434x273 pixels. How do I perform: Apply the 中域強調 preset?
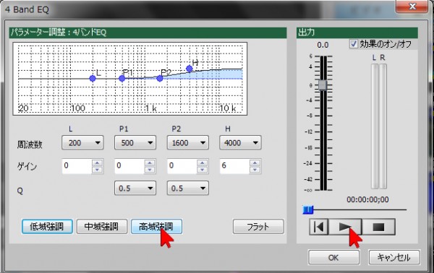pyautogui.click(x=102, y=227)
